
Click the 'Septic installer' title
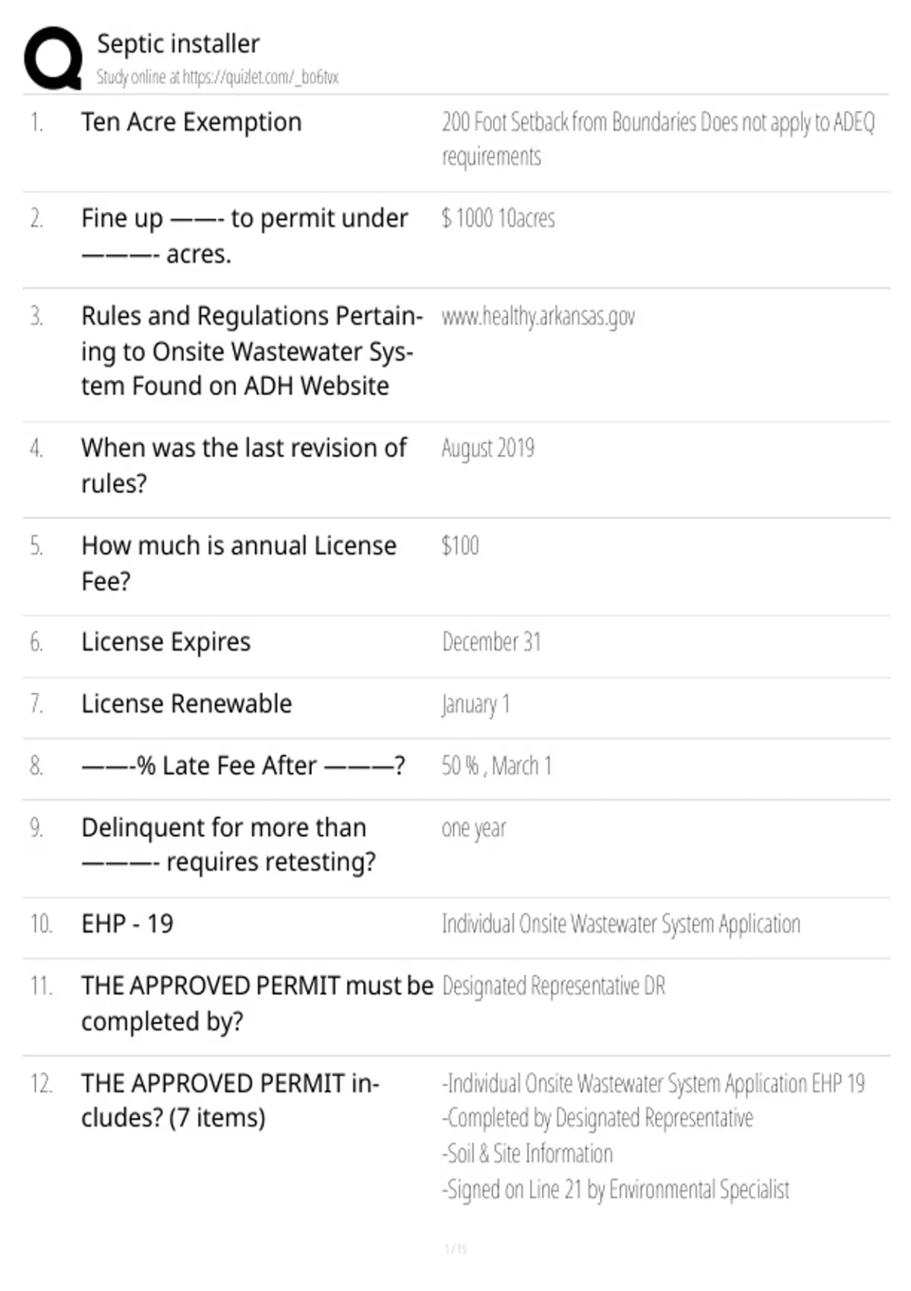coord(178,43)
